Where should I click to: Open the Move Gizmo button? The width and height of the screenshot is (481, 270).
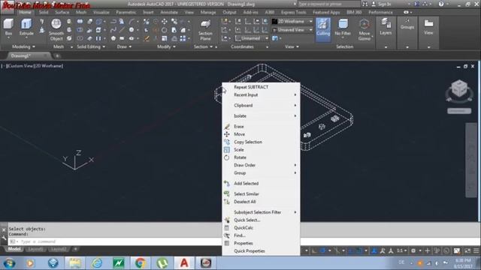pyautogui.click(x=364, y=29)
